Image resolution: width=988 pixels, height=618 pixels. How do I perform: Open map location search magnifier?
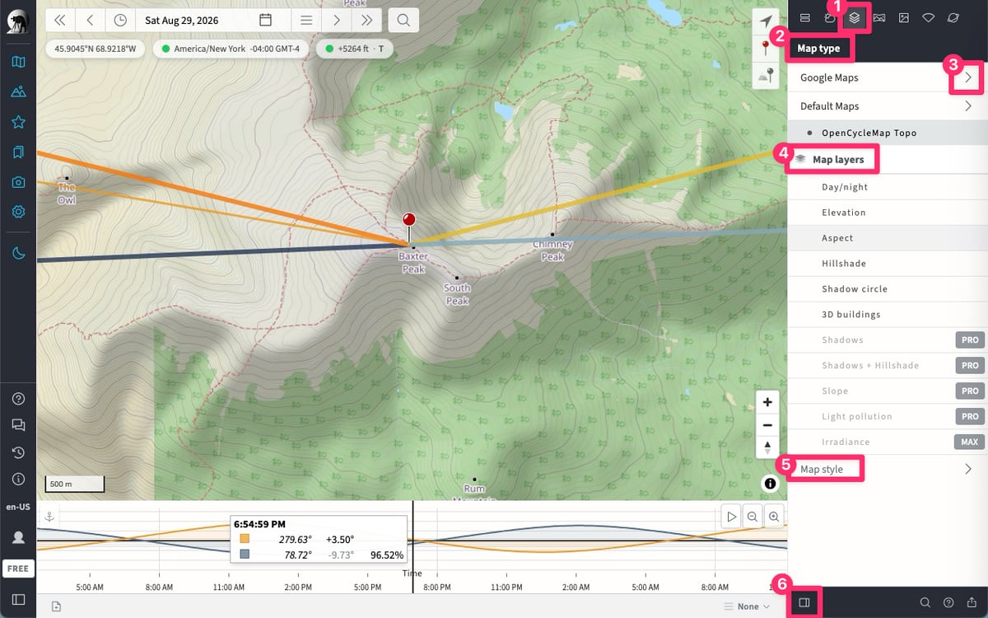click(403, 20)
